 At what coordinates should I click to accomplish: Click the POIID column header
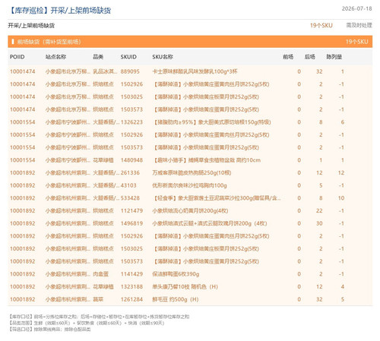17,57
